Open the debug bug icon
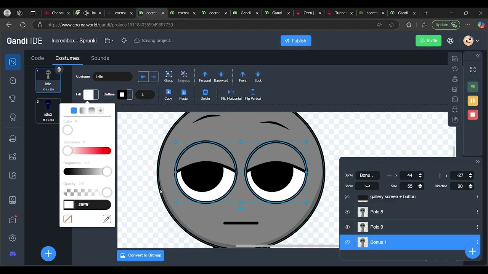488x274 pixels. (455, 110)
